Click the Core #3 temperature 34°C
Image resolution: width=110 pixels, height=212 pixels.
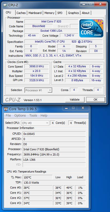click(x=38, y=203)
